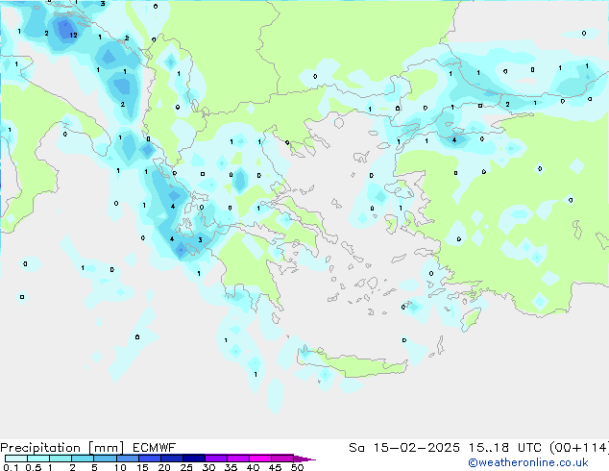Image resolution: width=609 pixels, height=471 pixels.
Task: Select legend swatch between 1 and 2
Action: (61, 459)
